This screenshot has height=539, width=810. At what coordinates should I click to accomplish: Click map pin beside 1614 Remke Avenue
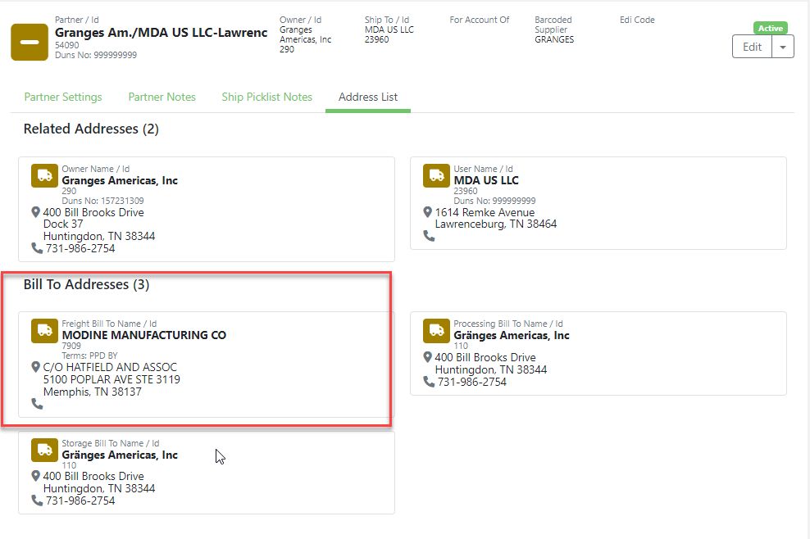pos(427,212)
